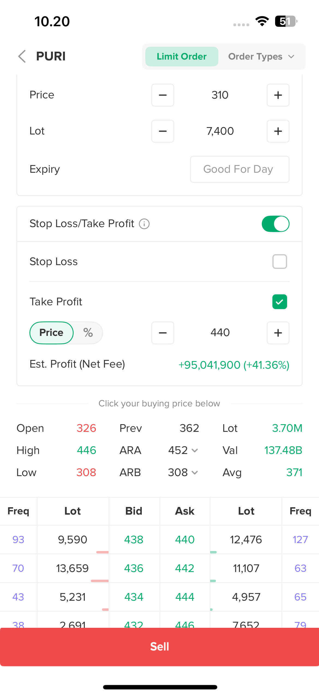Check the Stop Loss checkbox
The height and width of the screenshot is (692, 319).
click(279, 262)
